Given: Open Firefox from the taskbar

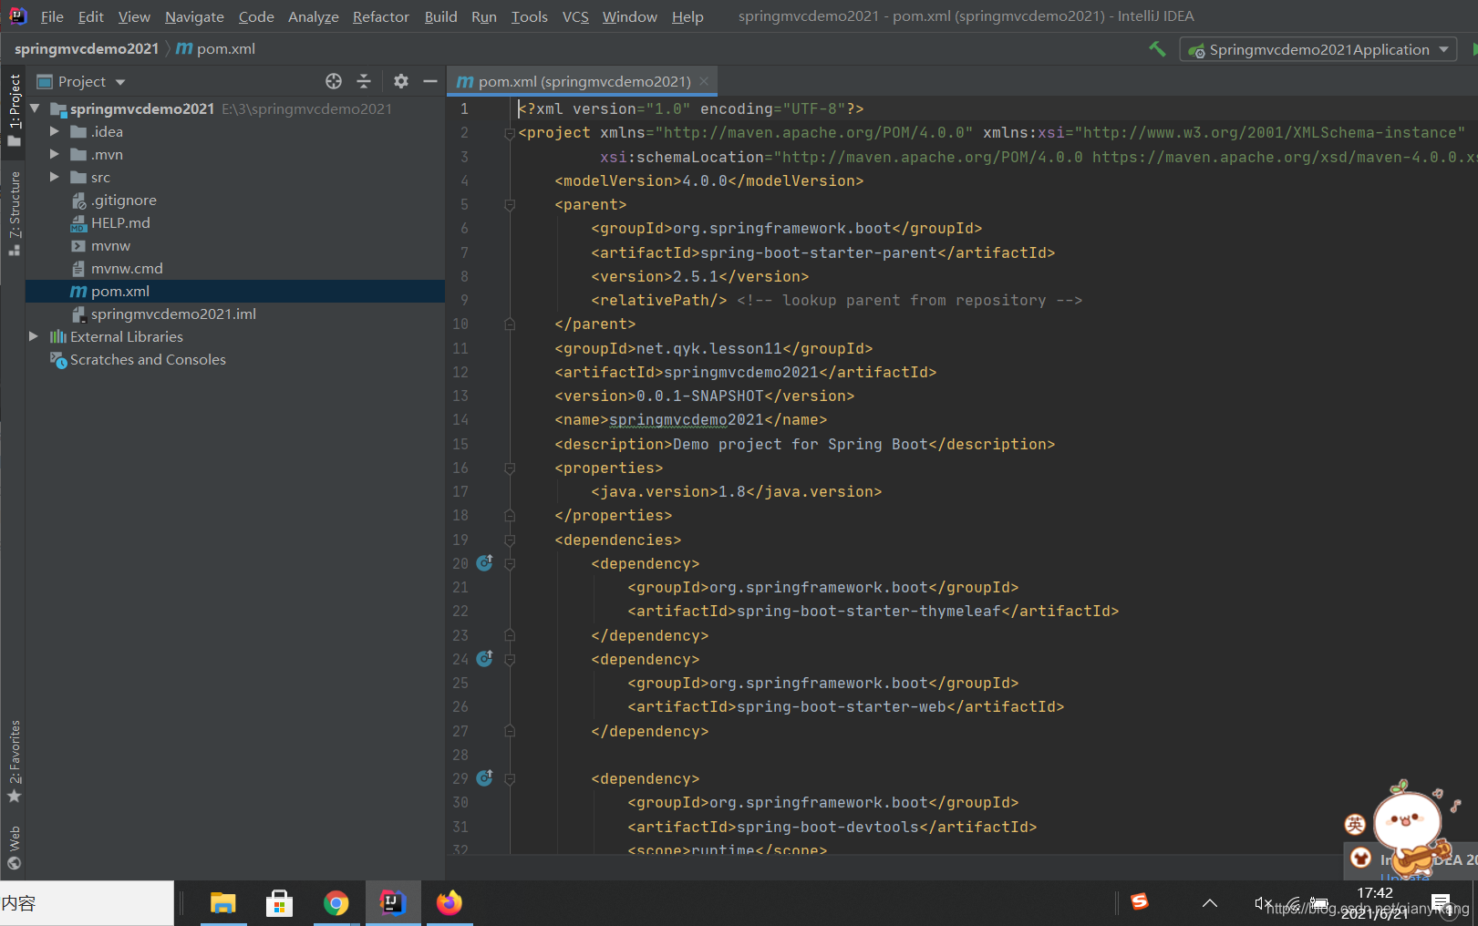Looking at the screenshot, I should (449, 903).
